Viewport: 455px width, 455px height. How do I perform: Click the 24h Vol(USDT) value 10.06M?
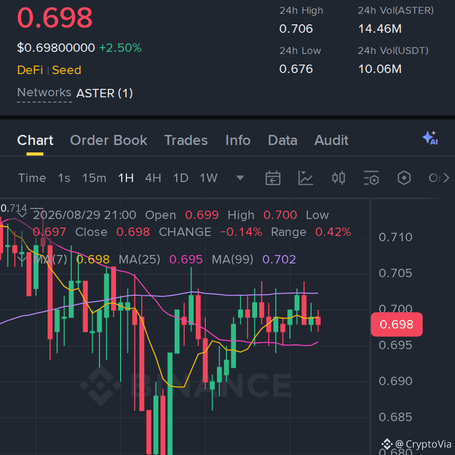380,69
